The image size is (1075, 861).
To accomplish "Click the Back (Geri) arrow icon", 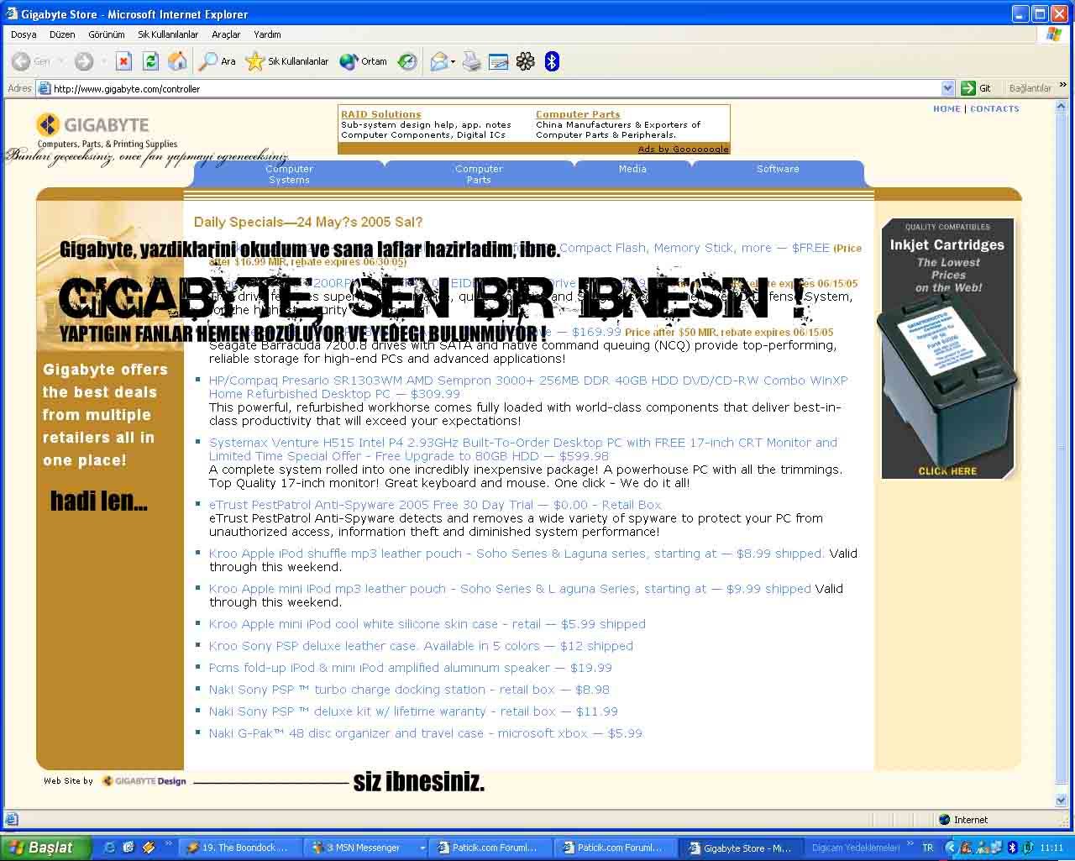I will click(21, 61).
